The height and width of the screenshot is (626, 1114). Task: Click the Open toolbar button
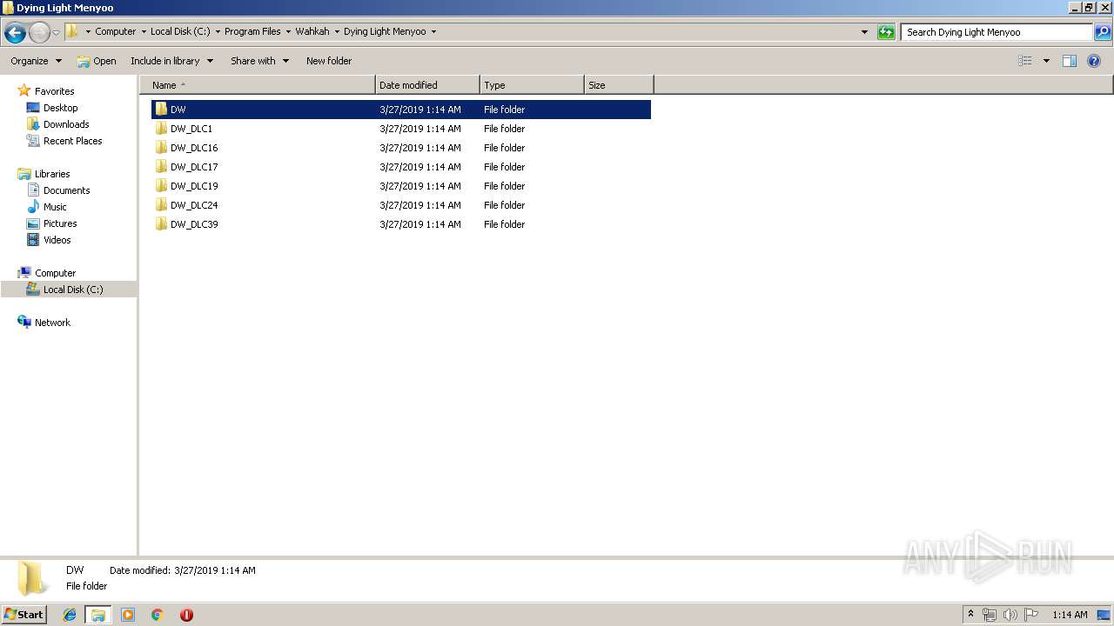[x=97, y=61]
